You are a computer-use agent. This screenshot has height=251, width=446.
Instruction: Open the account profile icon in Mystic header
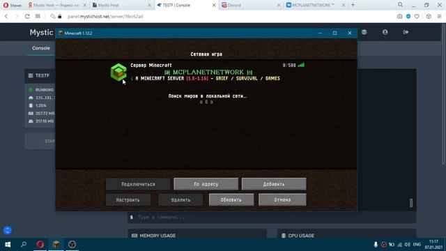(x=385, y=32)
